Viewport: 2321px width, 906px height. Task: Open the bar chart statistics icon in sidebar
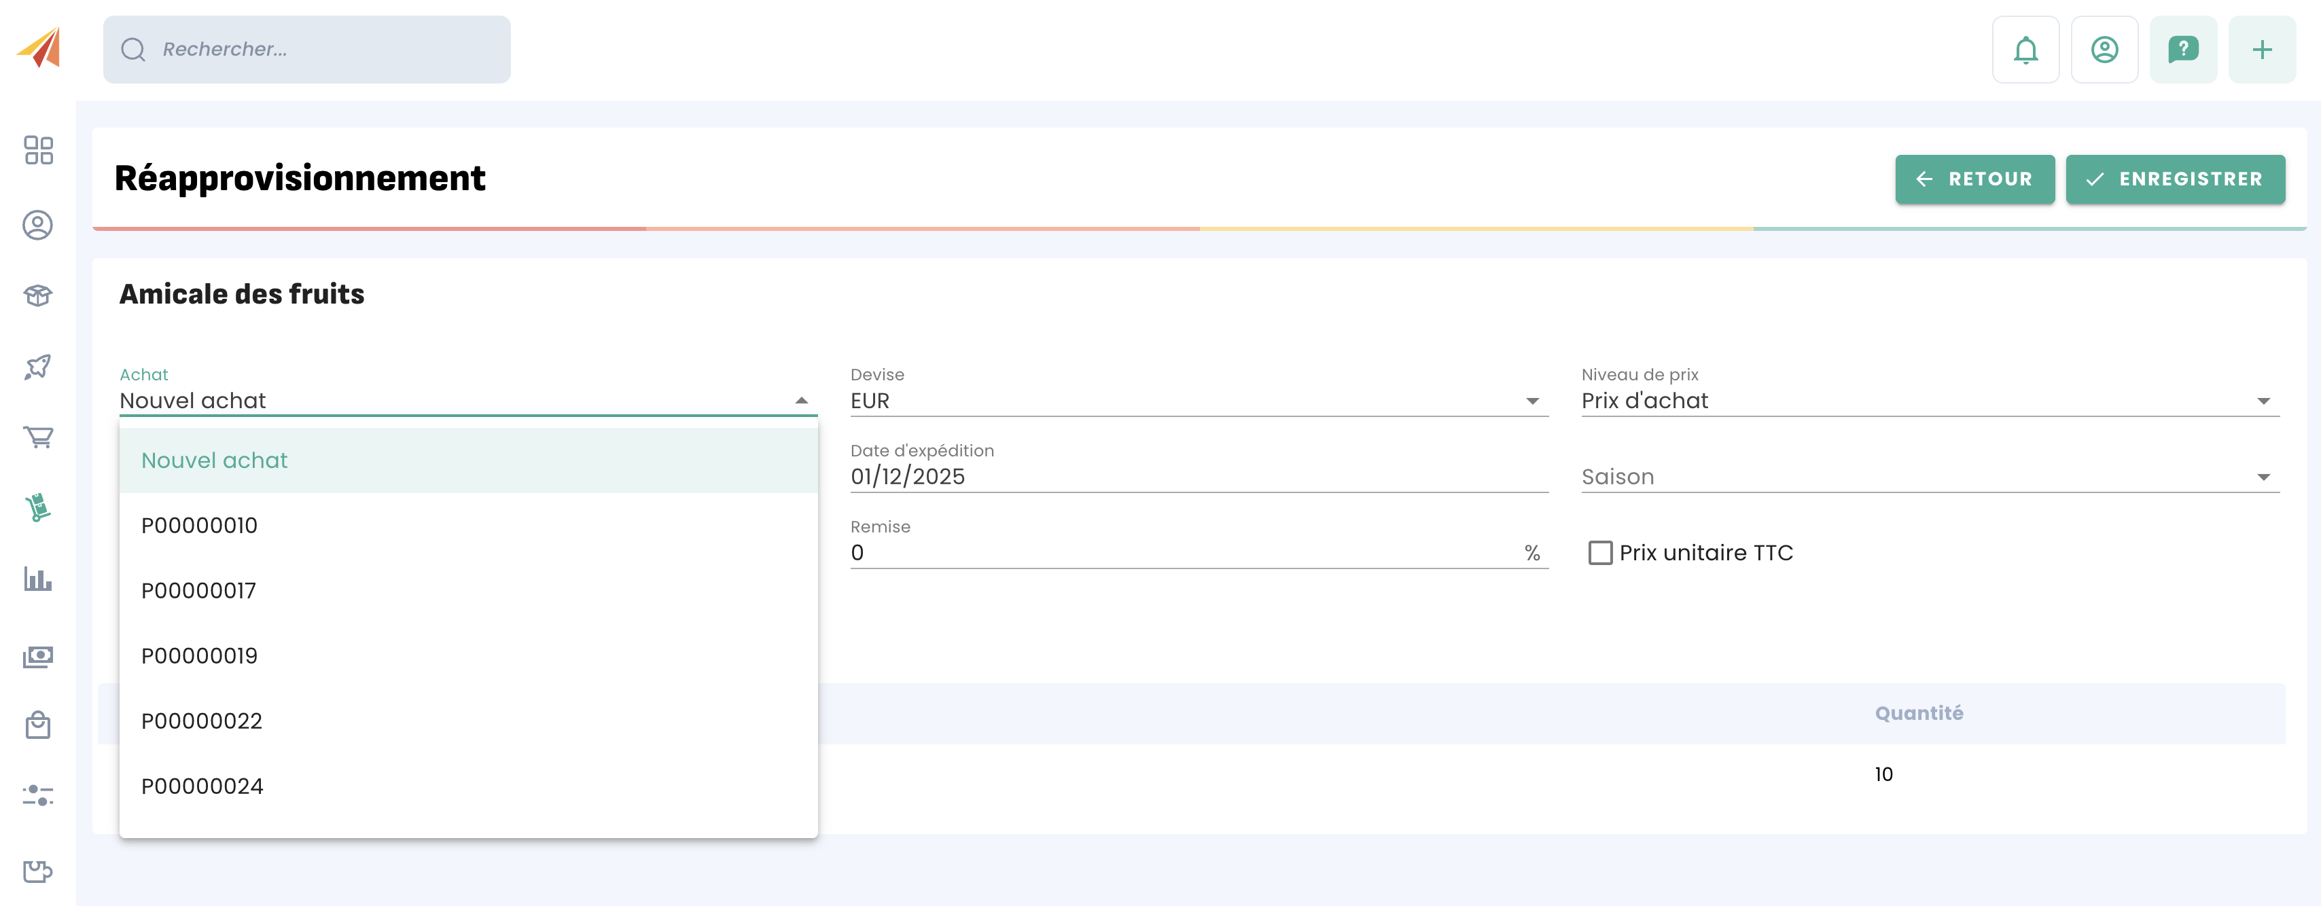pyautogui.click(x=38, y=579)
